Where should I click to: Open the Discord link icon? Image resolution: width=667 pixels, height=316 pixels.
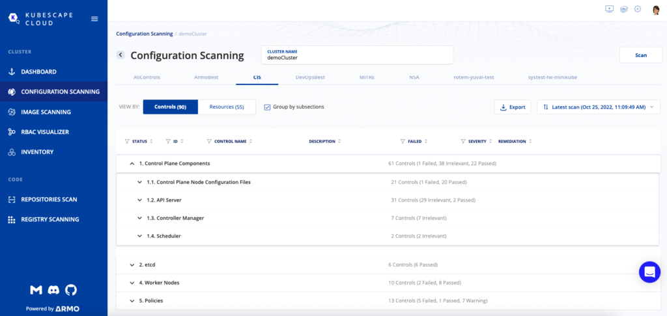(53, 290)
